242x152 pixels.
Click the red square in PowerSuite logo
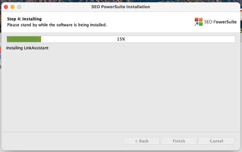pyautogui.click(x=196, y=20)
